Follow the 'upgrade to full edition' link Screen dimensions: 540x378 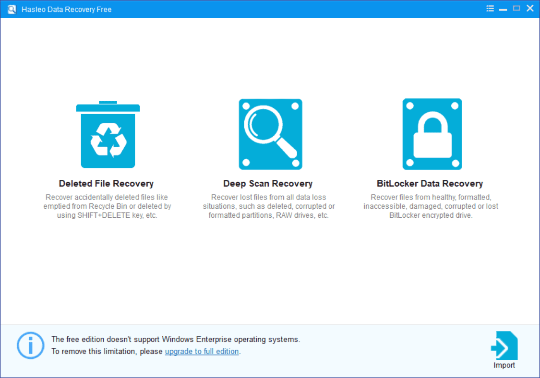point(202,352)
